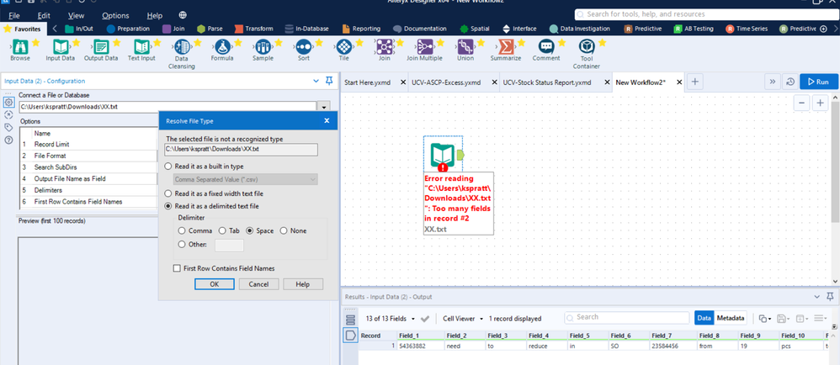Open the Options menu
This screenshot has height=365, width=840.
click(115, 15)
